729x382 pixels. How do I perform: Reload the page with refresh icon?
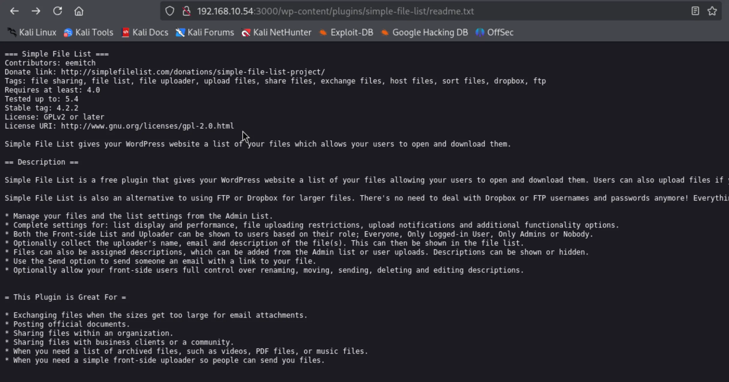(x=57, y=11)
